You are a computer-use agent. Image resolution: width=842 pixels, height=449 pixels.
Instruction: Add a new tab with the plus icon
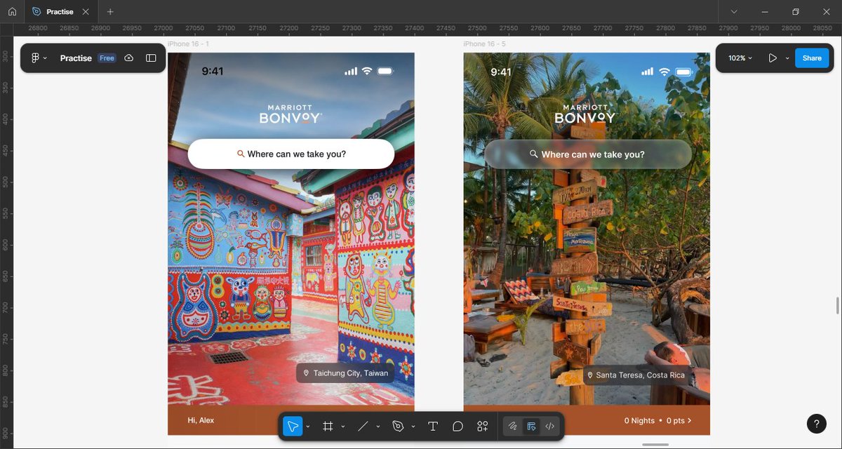pos(110,12)
